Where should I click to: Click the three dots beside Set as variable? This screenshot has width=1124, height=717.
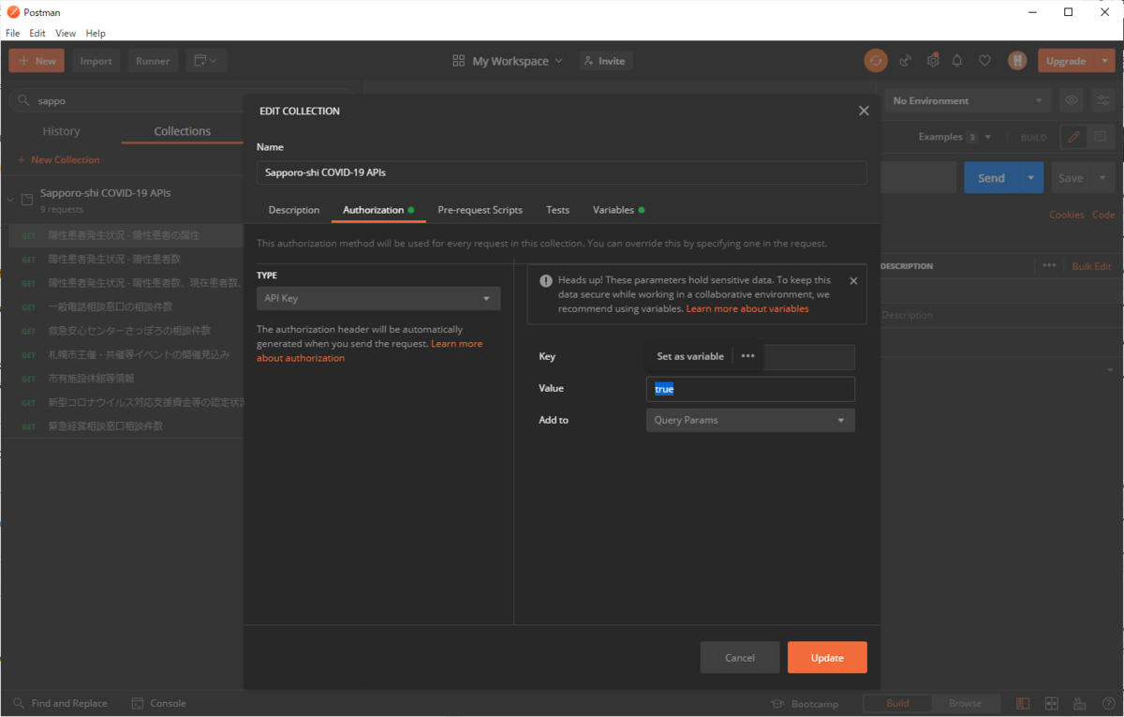(747, 356)
